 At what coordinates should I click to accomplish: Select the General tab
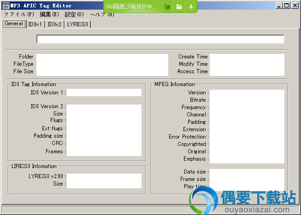(x=14, y=23)
